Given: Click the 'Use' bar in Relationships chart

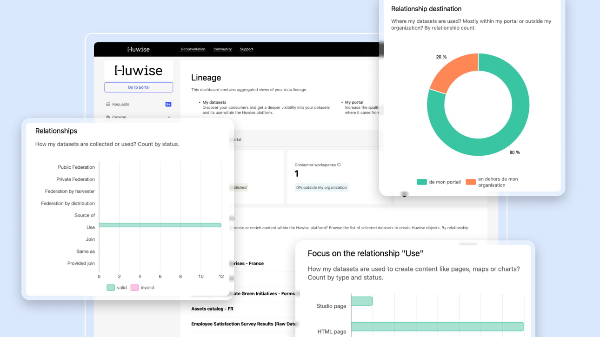Looking at the screenshot, I should pyautogui.click(x=160, y=225).
